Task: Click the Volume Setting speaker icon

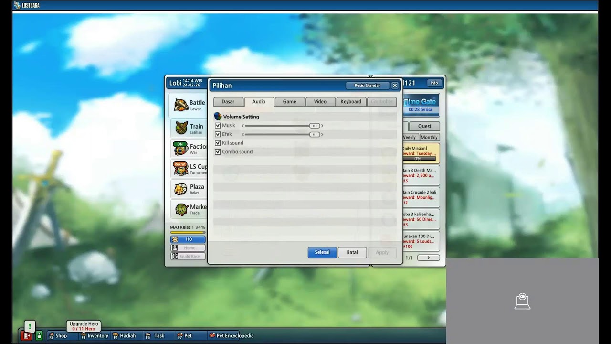Action: 218,116
